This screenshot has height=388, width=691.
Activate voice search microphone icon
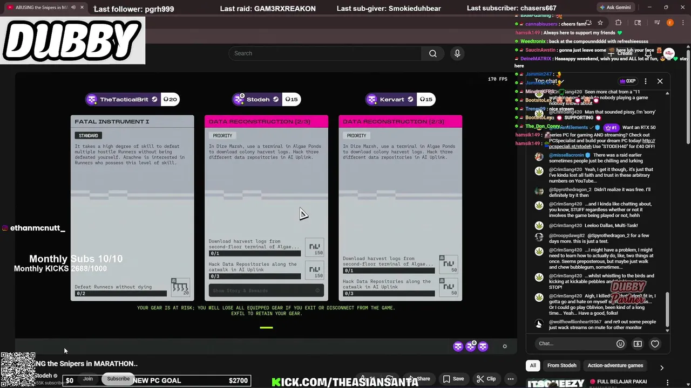click(457, 53)
